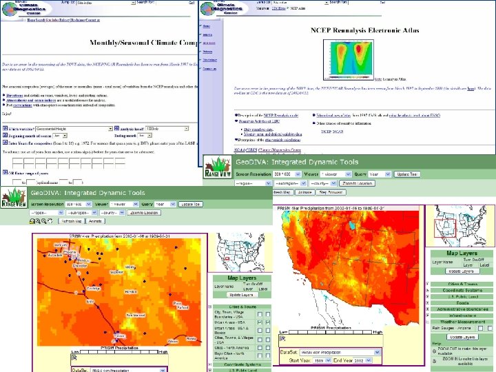Viewport: 496px width, 372px height.
Task: Click Animate button in left GeoDIVA
Action: pyautogui.click(x=95, y=221)
